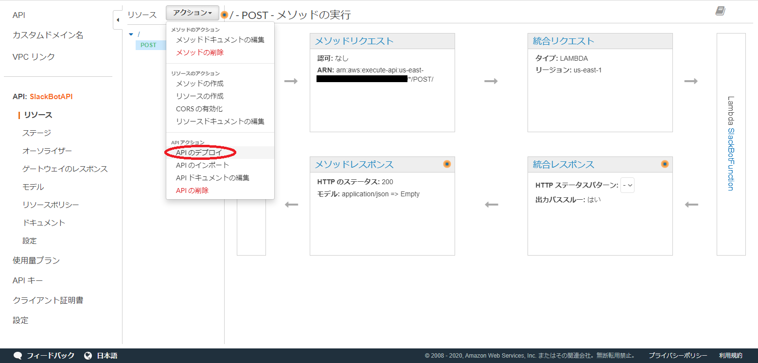
Task: Open the documentation book icon
Action: pyautogui.click(x=720, y=11)
